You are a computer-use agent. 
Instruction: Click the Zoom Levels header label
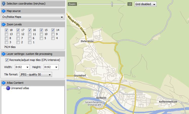point(14,24)
